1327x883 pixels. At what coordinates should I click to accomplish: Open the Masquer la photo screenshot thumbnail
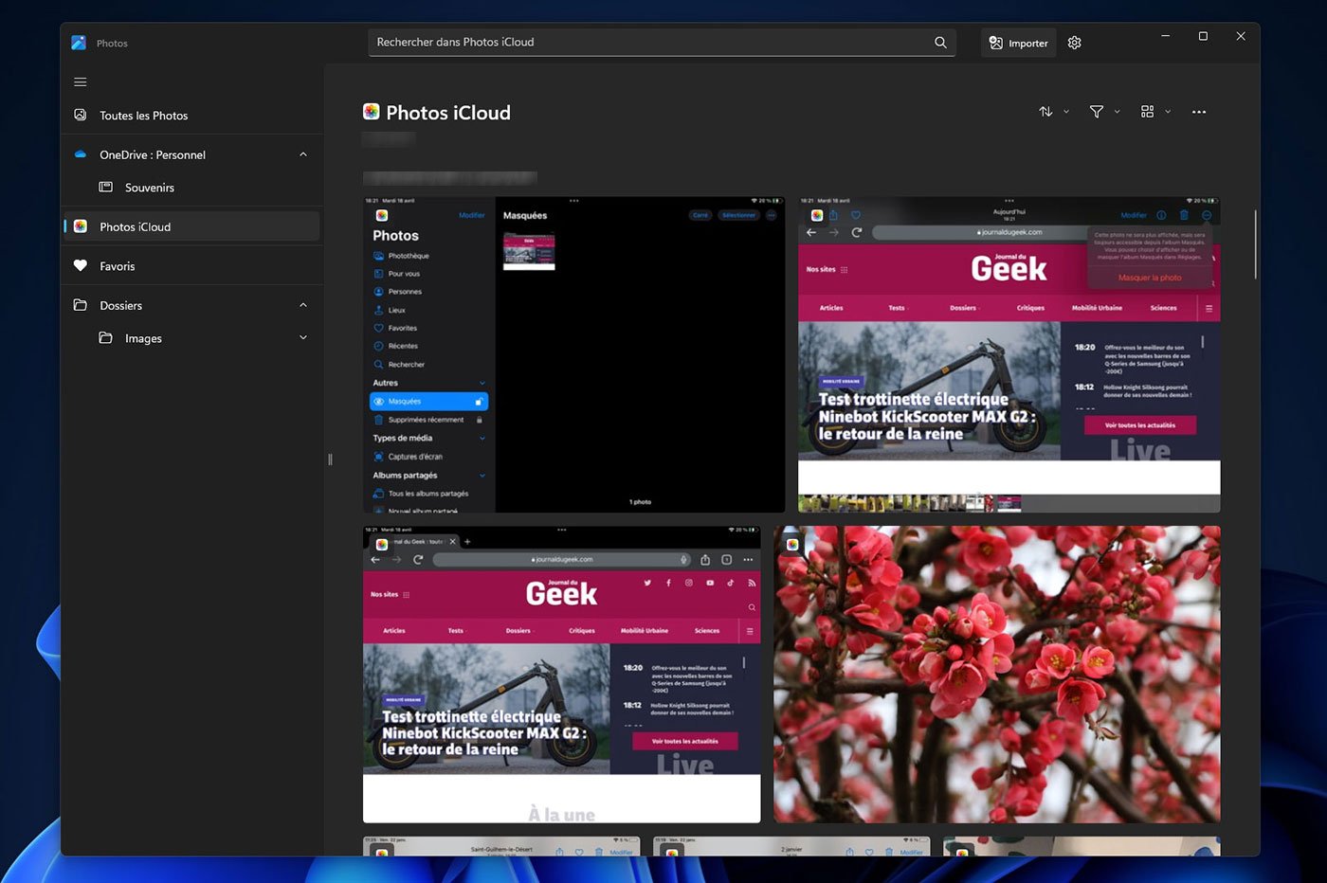coord(1009,354)
